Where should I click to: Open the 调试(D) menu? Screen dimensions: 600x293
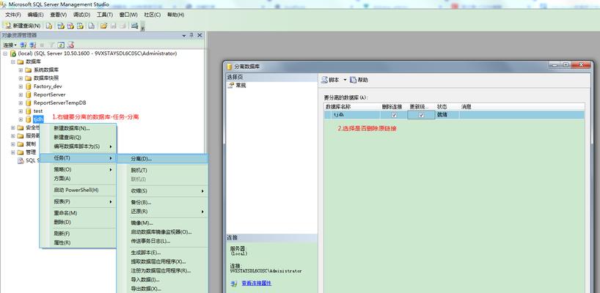coord(81,15)
